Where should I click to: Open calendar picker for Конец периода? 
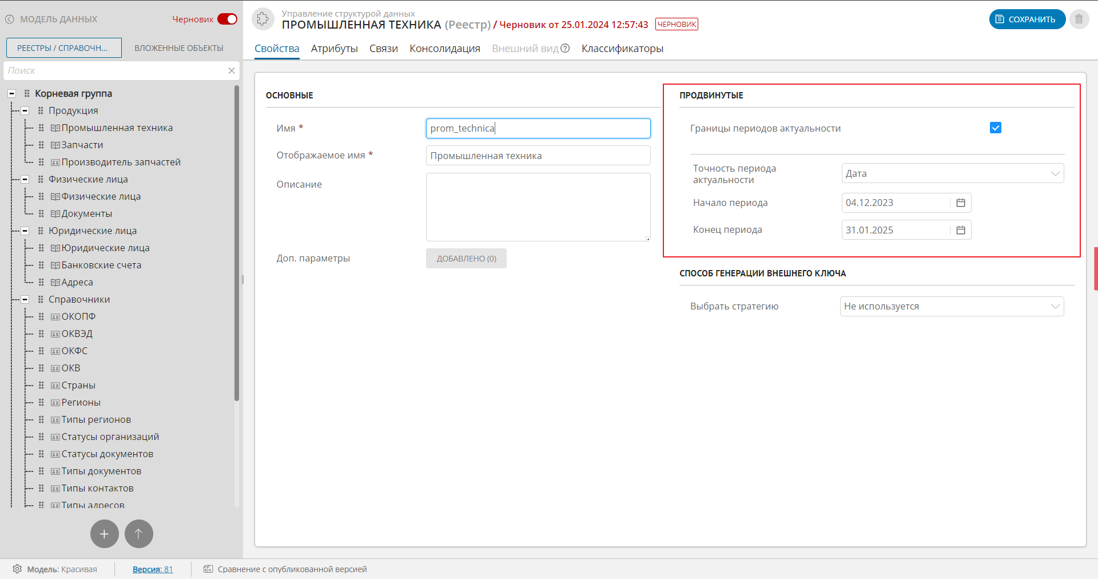(x=961, y=230)
